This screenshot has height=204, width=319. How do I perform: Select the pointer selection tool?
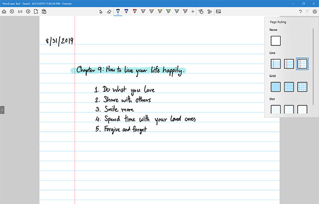tap(101, 11)
